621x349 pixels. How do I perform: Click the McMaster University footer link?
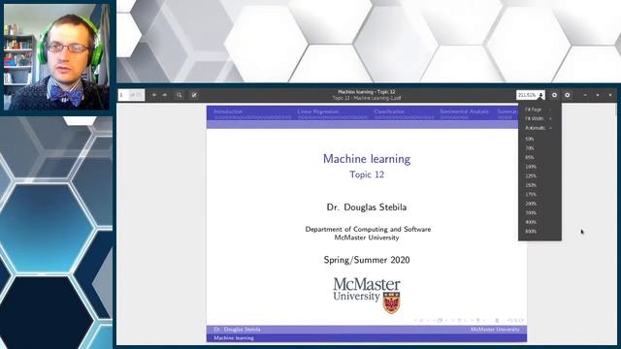[495, 330]
